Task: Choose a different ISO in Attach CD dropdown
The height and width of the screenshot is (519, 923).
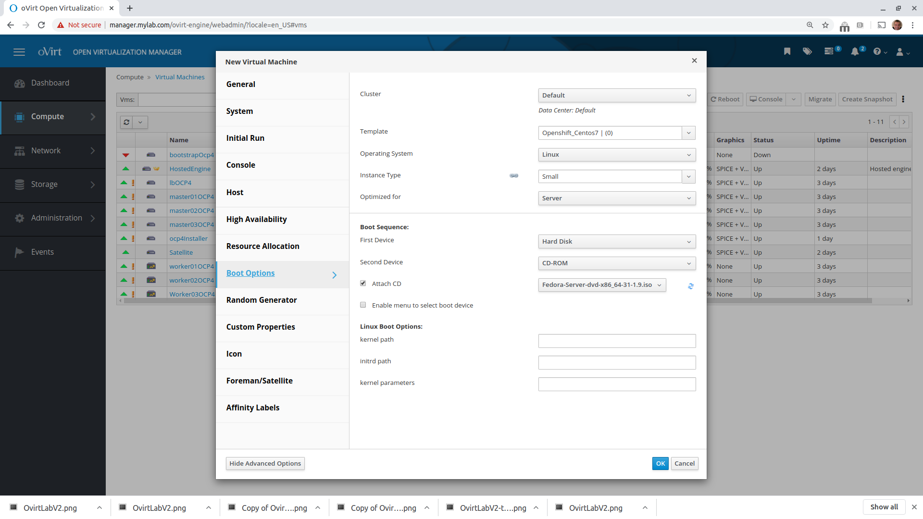Action: 602,285
